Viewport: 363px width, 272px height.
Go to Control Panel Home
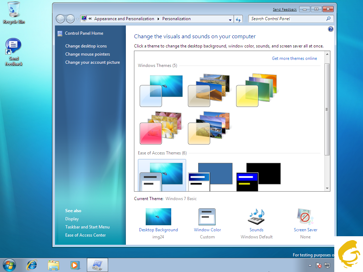[84, 33]
